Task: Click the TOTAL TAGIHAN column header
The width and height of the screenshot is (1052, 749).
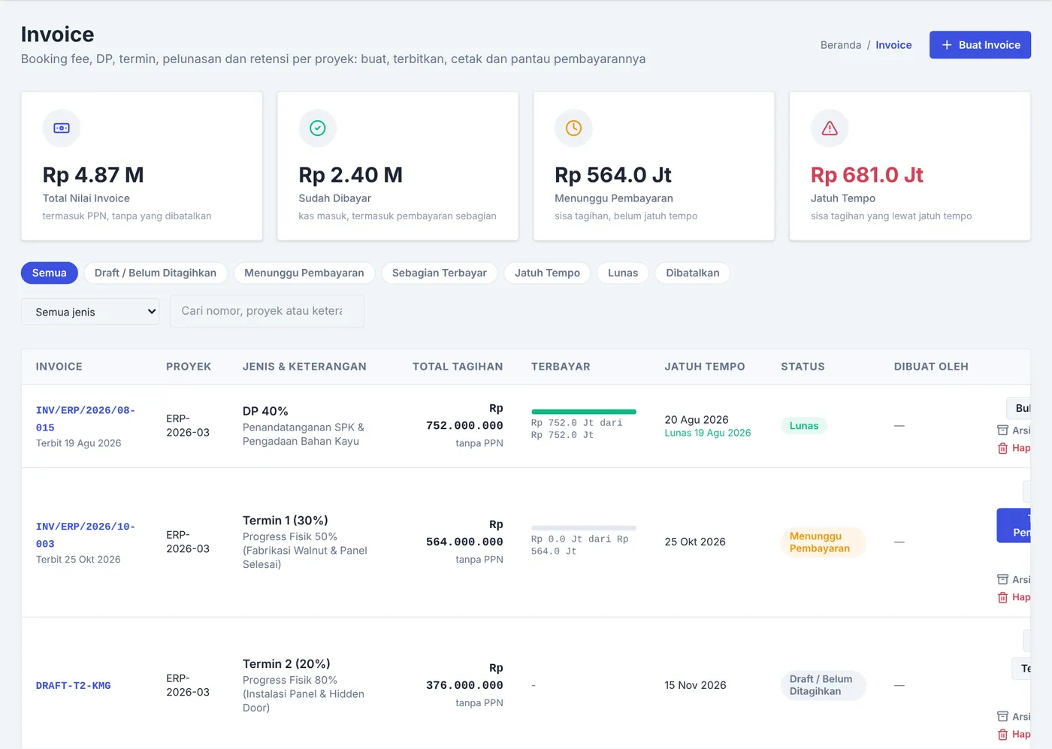Action: coord(458,367)
